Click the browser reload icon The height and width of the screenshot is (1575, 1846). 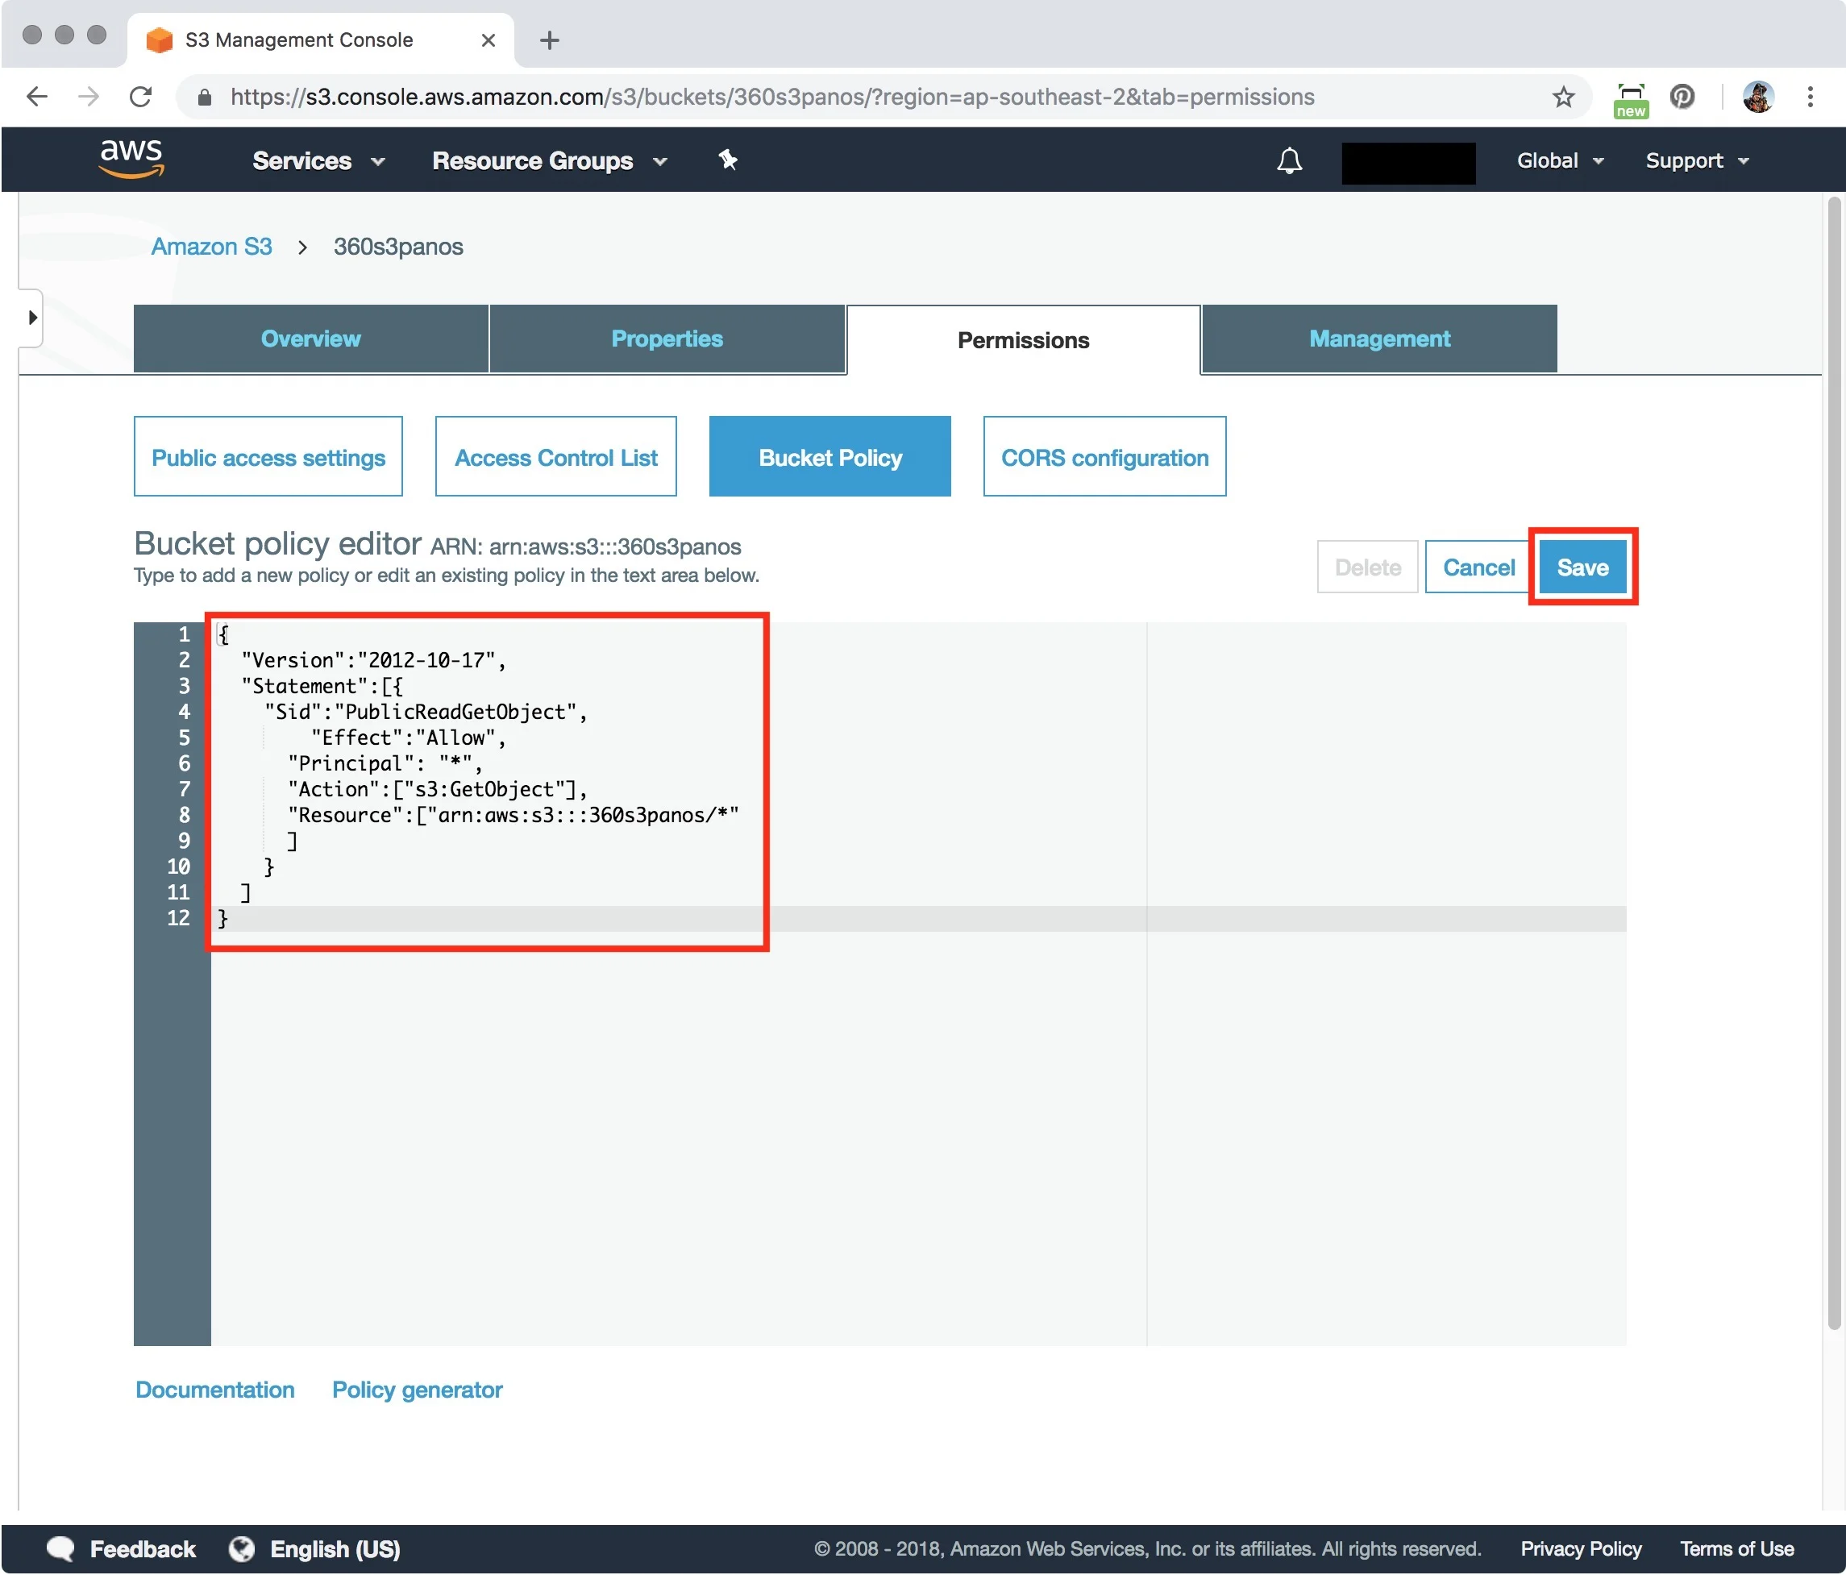point(140,96)
